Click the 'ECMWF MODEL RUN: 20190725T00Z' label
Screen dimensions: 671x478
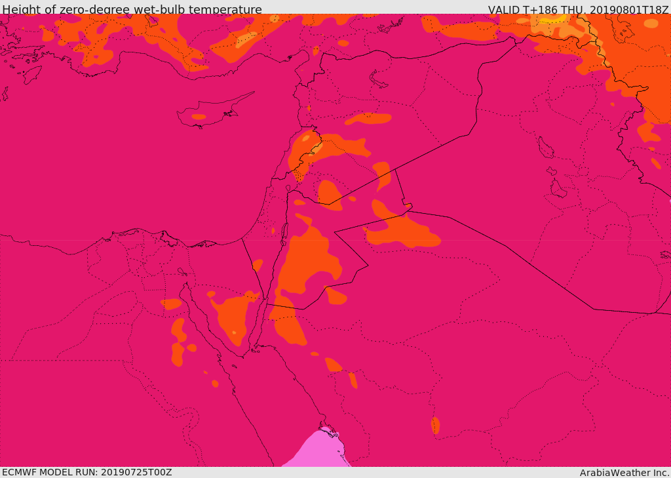pos(87,472)
